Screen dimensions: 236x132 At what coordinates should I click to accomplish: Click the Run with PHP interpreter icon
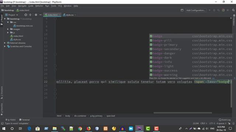[182, 10]
